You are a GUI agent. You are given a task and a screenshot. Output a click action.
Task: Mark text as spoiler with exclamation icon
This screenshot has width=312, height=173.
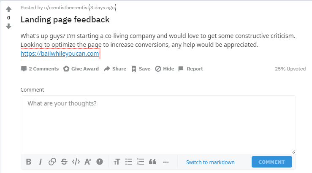point(100,162)
